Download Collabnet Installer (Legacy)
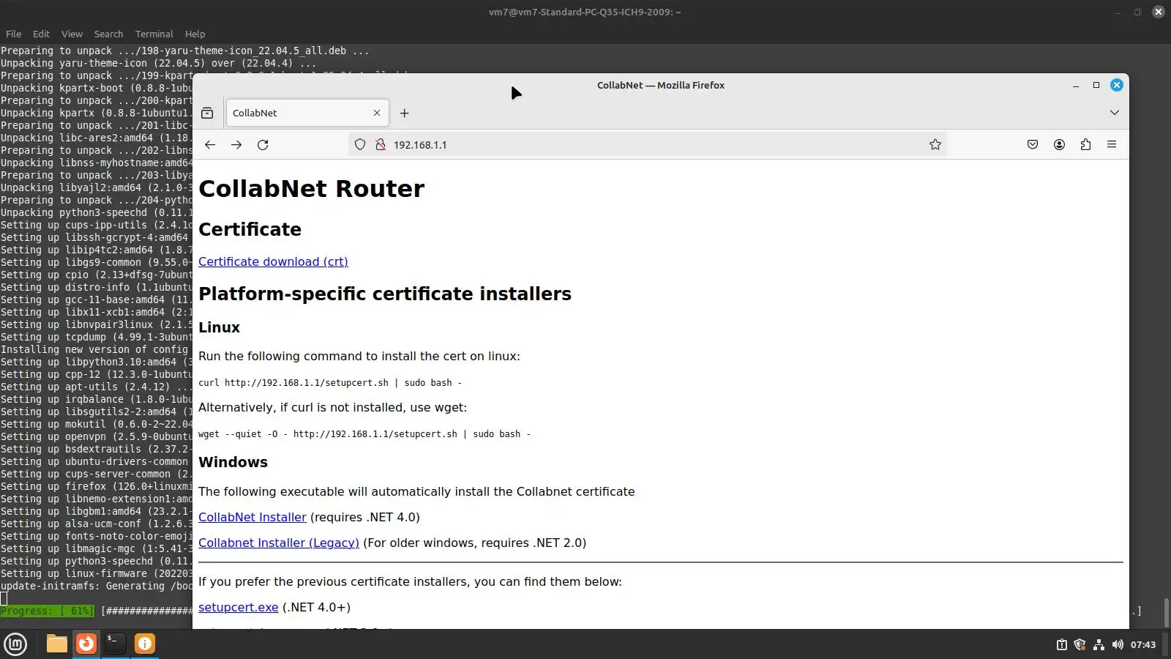This screenshot has height=659, width=1171. [x=279, y=543]
